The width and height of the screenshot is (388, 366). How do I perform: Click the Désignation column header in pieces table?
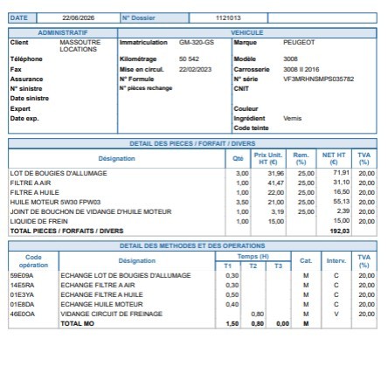(x=116, y=158)
